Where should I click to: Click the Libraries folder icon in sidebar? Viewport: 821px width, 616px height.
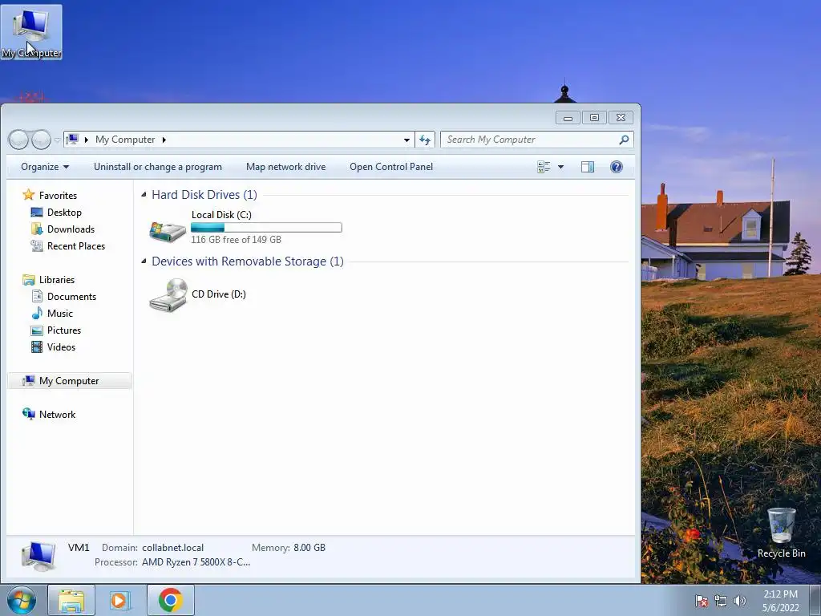28,280
